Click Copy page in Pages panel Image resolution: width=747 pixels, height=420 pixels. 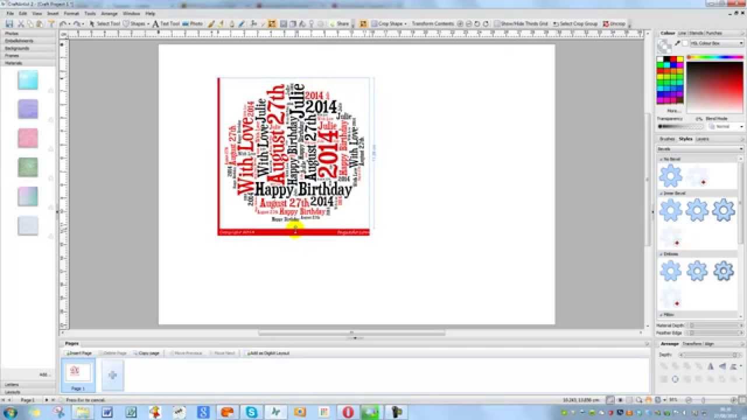pos(147,353)
